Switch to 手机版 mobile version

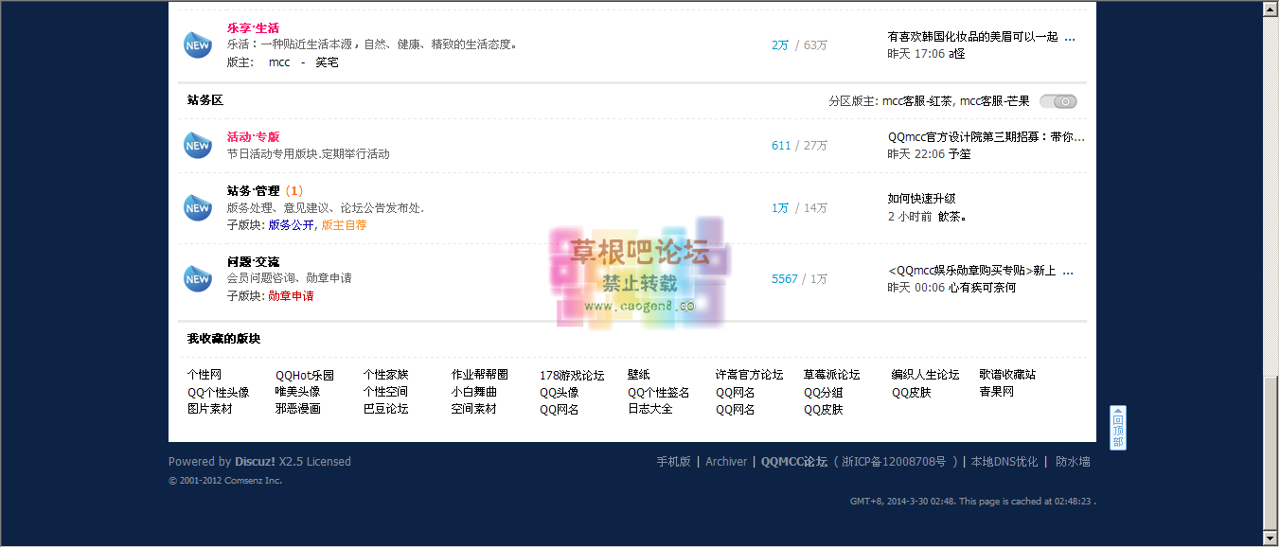click(x=673, y=461)
